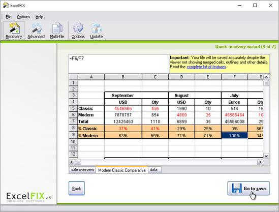Screen dimensions: 279x212
Task: Click the Update toolbar icon
Action: [96, 31]
